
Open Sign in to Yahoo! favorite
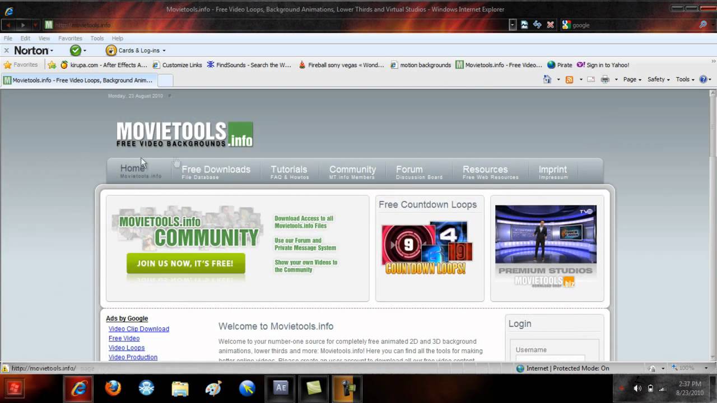tap(603, 65)
